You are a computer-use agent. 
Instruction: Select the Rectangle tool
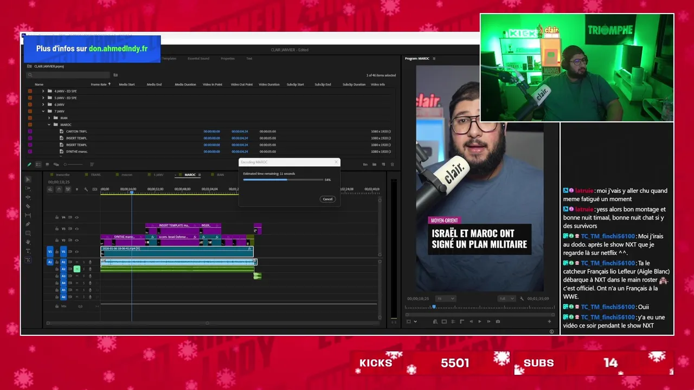(x=28, y=233)
